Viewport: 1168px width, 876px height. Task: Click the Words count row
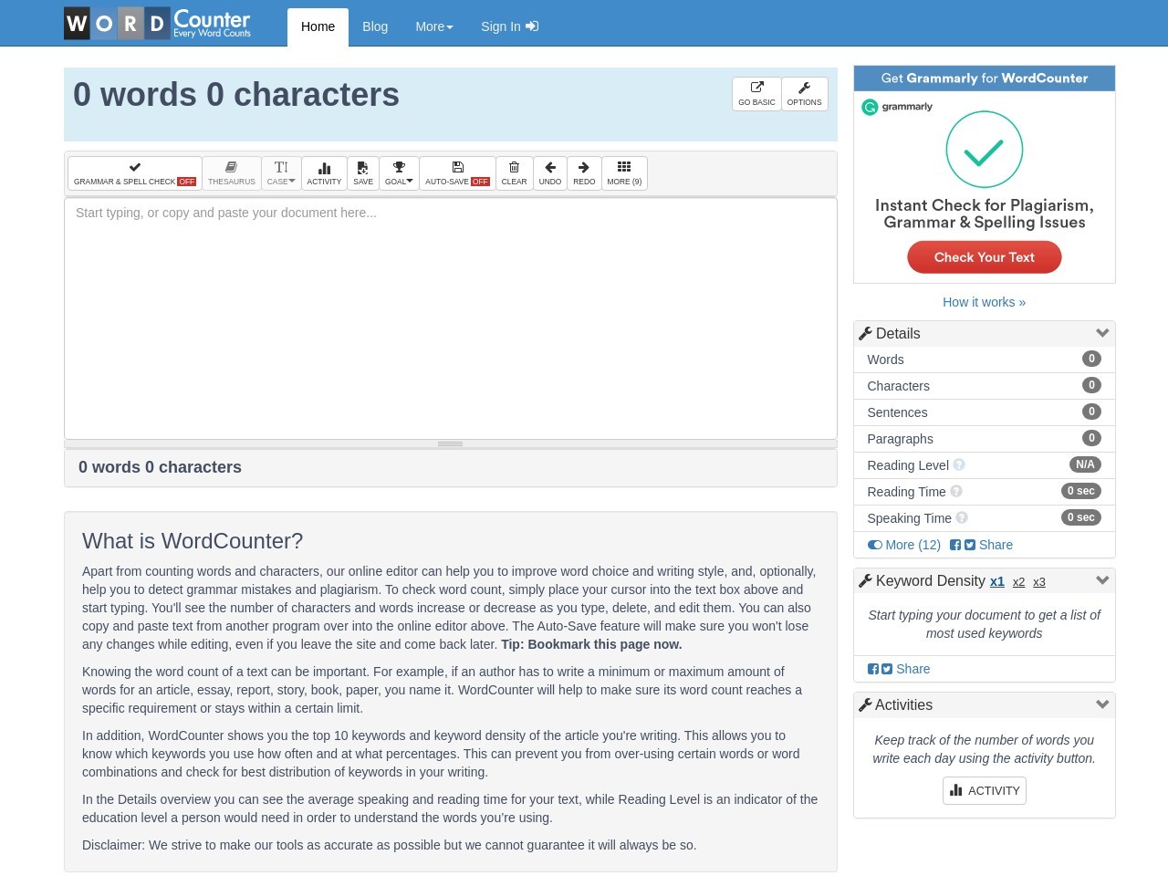(x=984, y=360)
